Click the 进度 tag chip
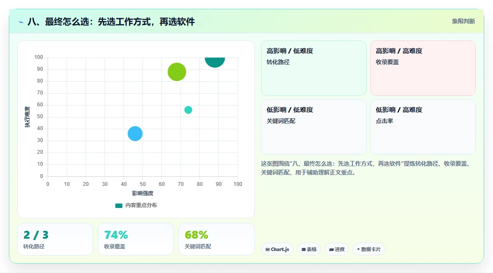This screenshot has height=273, width=493. tap(337, 249)
